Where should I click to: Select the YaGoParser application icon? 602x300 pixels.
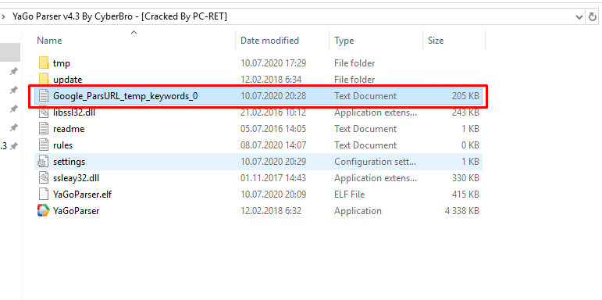(x=44, y=211)
